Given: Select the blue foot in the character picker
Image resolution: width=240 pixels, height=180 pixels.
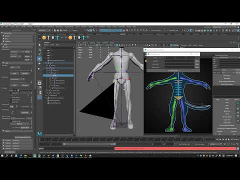Looking at the screenshot, I should pyautogui.click(x=186, y=129).
